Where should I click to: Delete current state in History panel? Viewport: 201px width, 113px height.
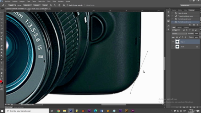point(198,25)
